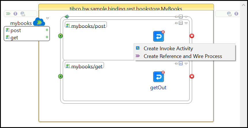Click the vertical scrollbar track
The height and width of the screenshot is (128, 248).
point(244,66)
